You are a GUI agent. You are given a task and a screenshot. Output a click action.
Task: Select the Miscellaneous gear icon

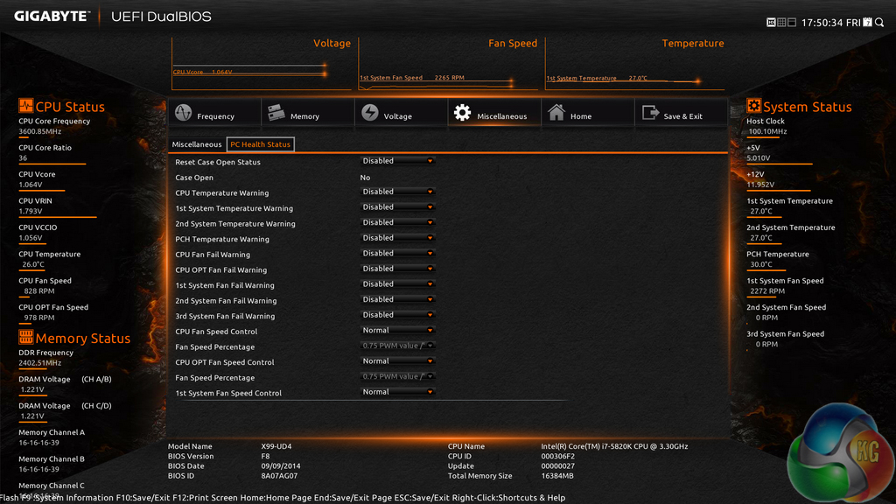click(462, 113)
